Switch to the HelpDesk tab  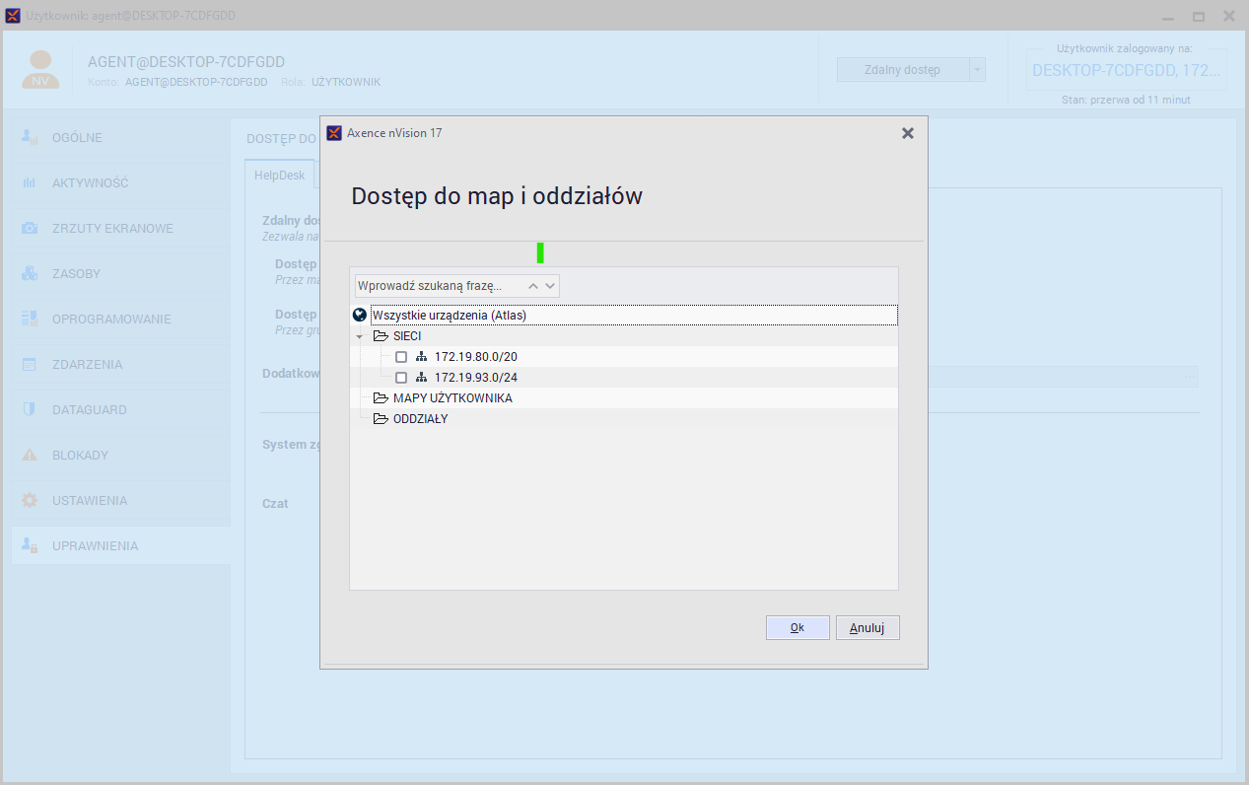pyautogui.click(x=280, y=175)
